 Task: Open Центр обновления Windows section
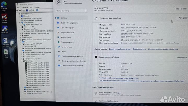click(x=72, y=66)
